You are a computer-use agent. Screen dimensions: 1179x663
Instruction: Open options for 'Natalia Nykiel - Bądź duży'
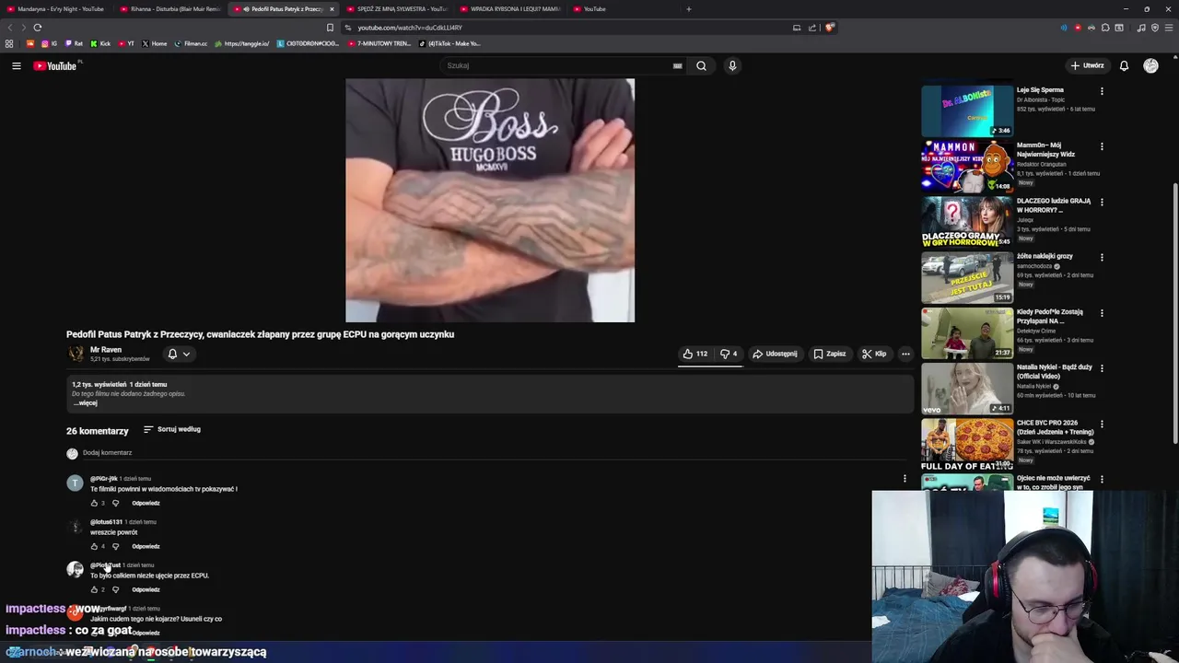click(x=1102, y=368)
